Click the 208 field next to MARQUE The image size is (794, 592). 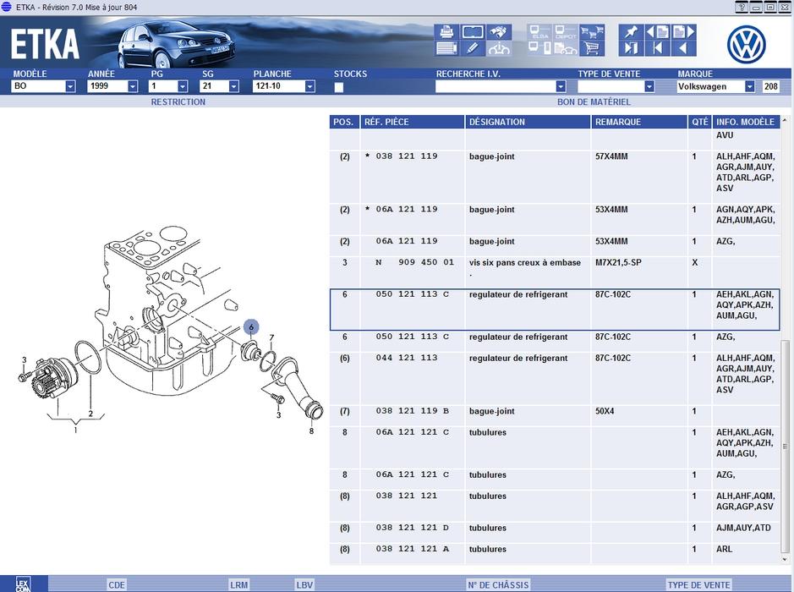[770, 86]
